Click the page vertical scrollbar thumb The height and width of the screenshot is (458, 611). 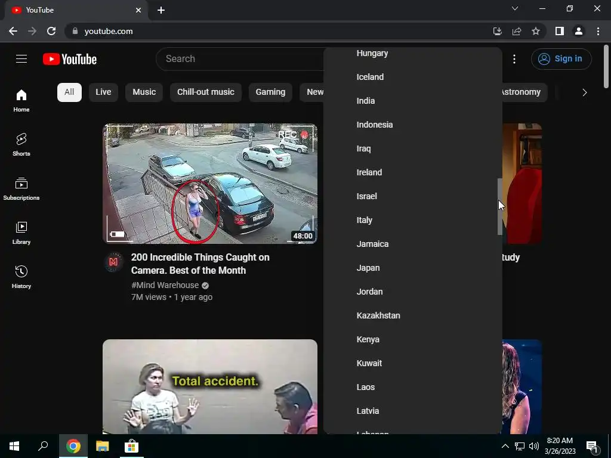tap(606, 67)
